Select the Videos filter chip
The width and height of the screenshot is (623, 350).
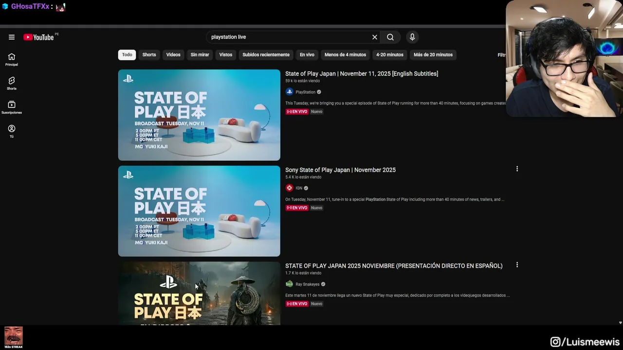click(x=173, y=54)
